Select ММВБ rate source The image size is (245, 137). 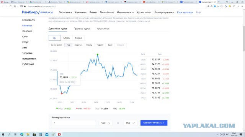tap(67, 38)
